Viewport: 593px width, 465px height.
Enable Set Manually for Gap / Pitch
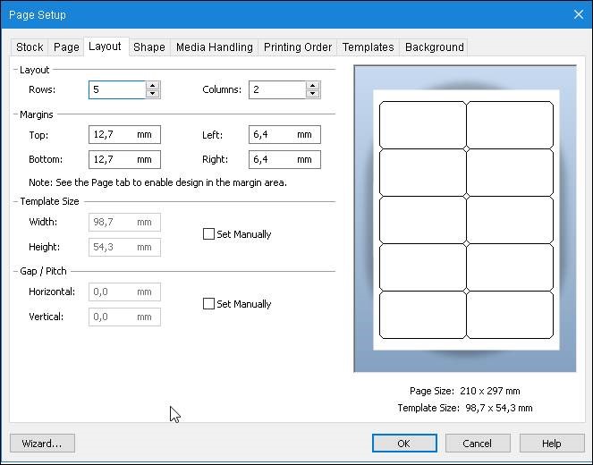coord(209,304)
